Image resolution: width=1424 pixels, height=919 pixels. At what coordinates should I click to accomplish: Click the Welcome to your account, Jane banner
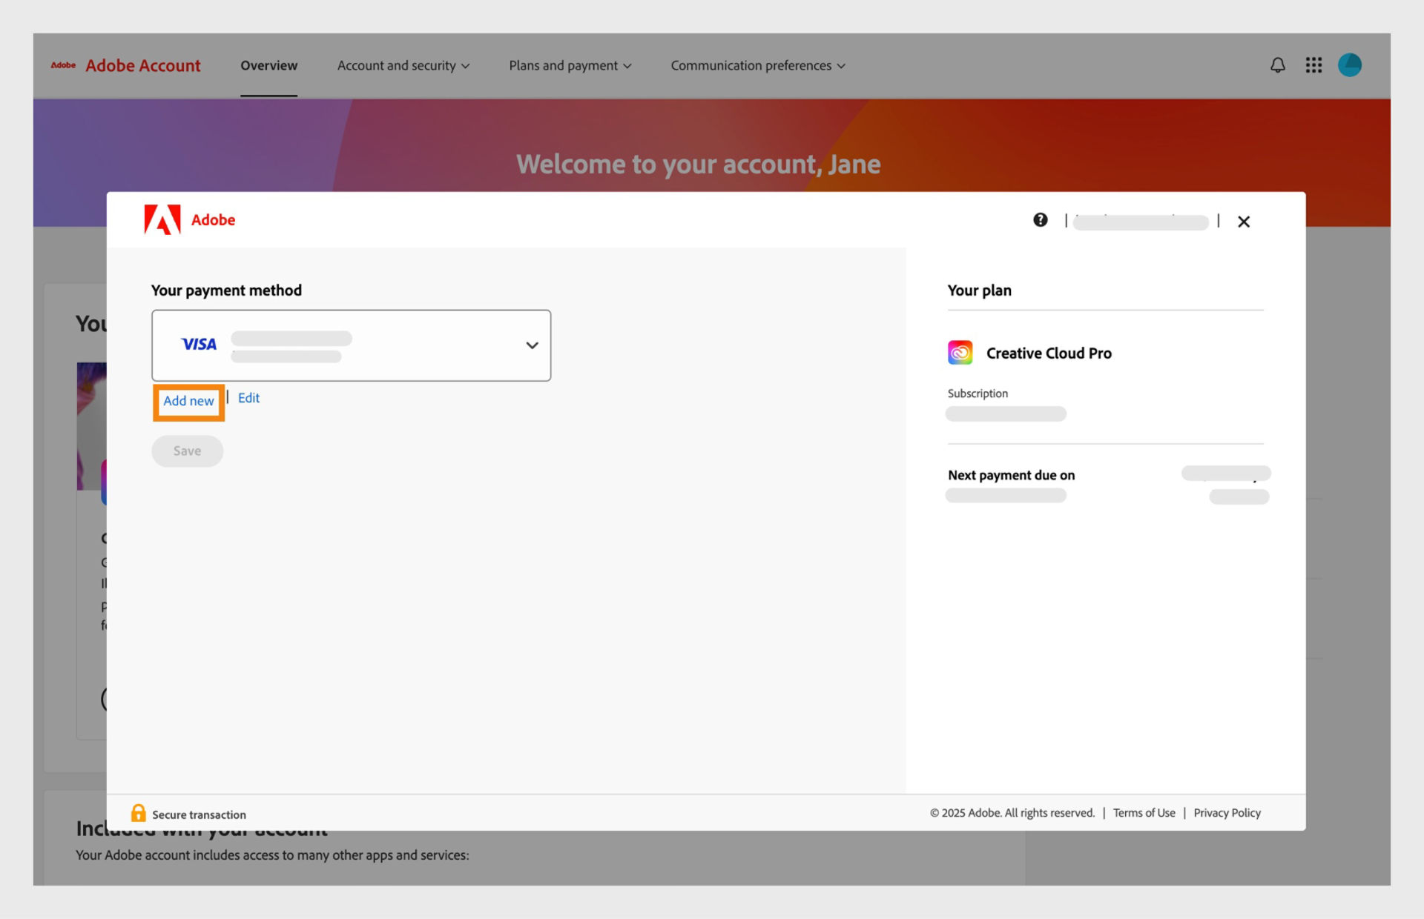click(698, 164)
